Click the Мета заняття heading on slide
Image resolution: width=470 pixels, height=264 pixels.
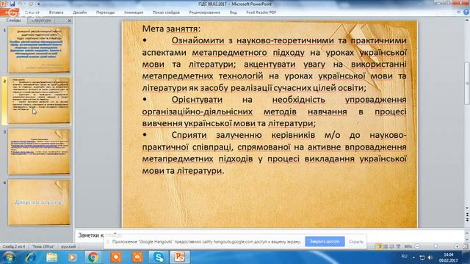coord(171,29)
